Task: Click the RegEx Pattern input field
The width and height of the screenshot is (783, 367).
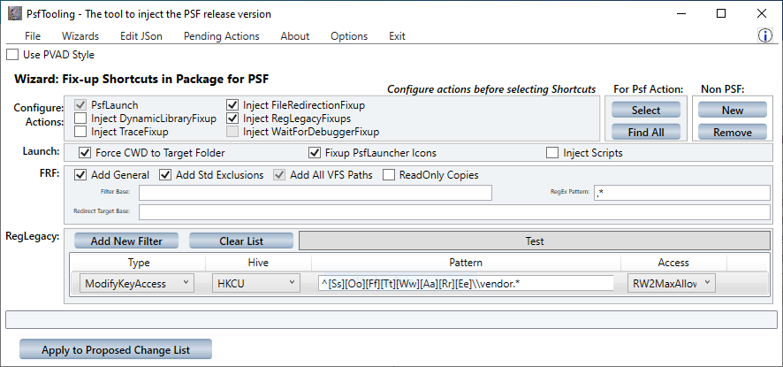Action: click(682, 193)
